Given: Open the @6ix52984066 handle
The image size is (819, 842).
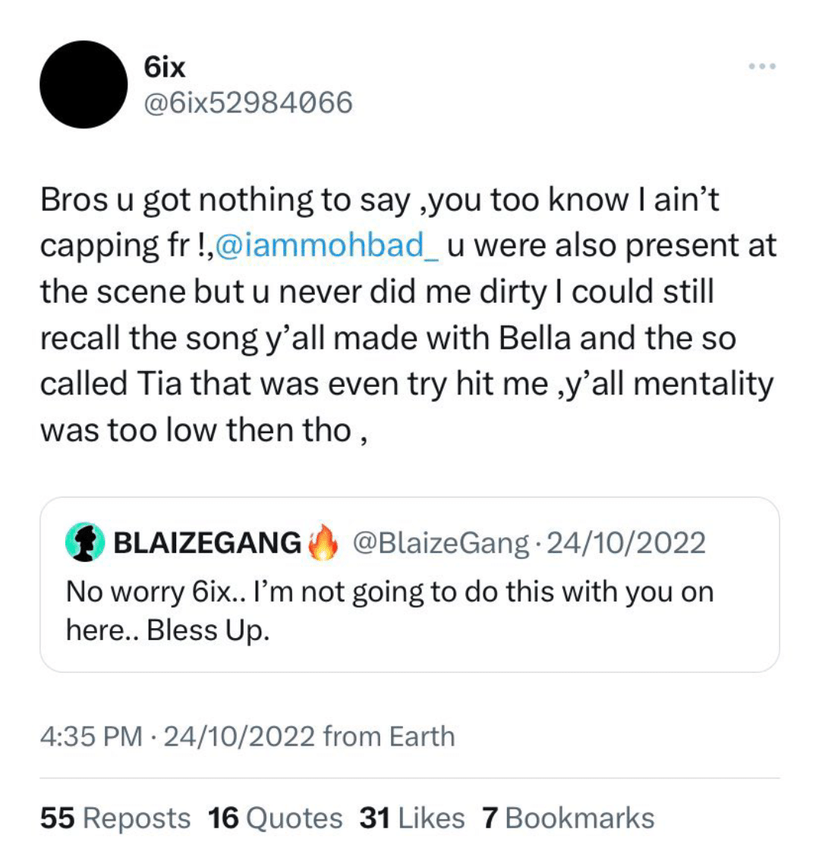Looking at the screenshot, I should tap(247, 102).
